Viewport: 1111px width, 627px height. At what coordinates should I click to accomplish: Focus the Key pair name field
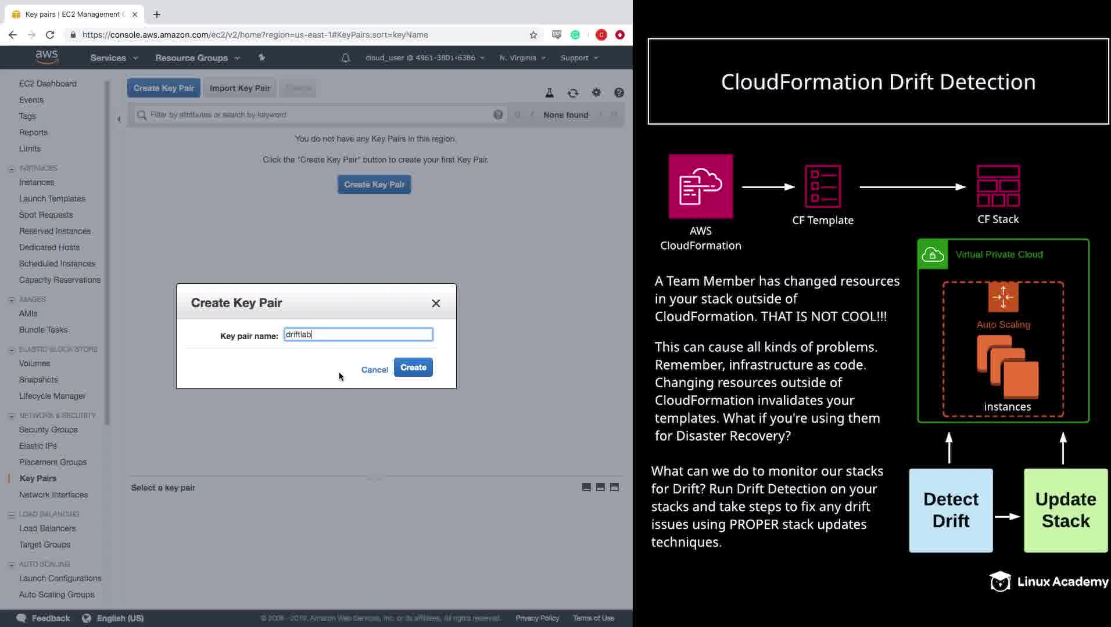(358, 334)
